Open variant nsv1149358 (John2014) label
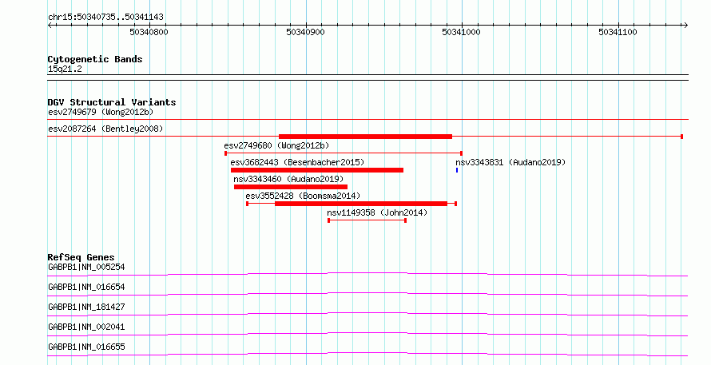The image size is (711, 365). tap(377, 212)
